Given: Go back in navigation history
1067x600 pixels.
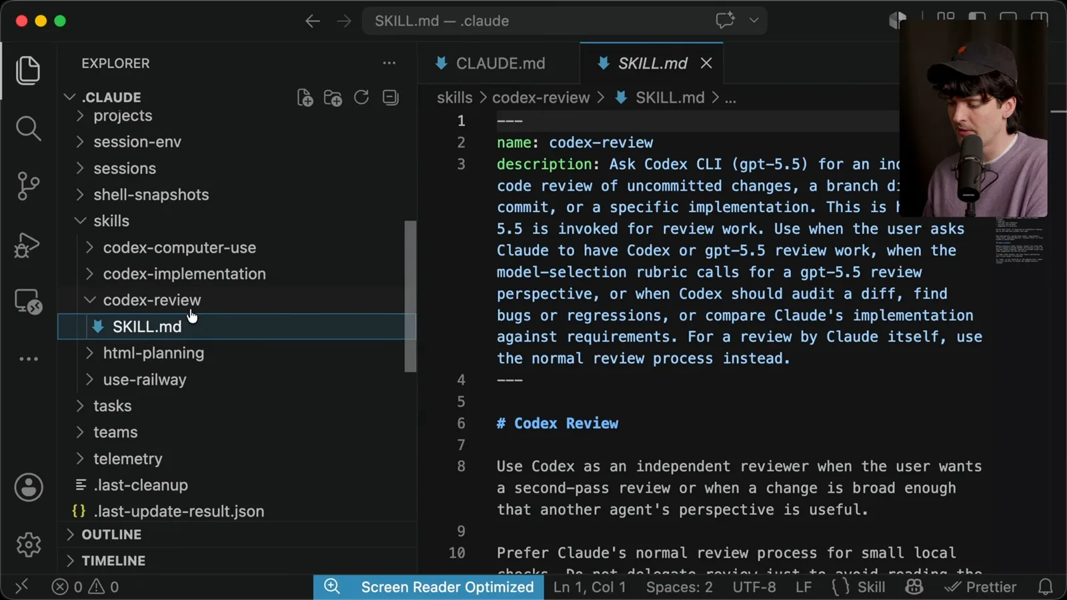Looking at the screenshot, I should (x=313, y=21).
